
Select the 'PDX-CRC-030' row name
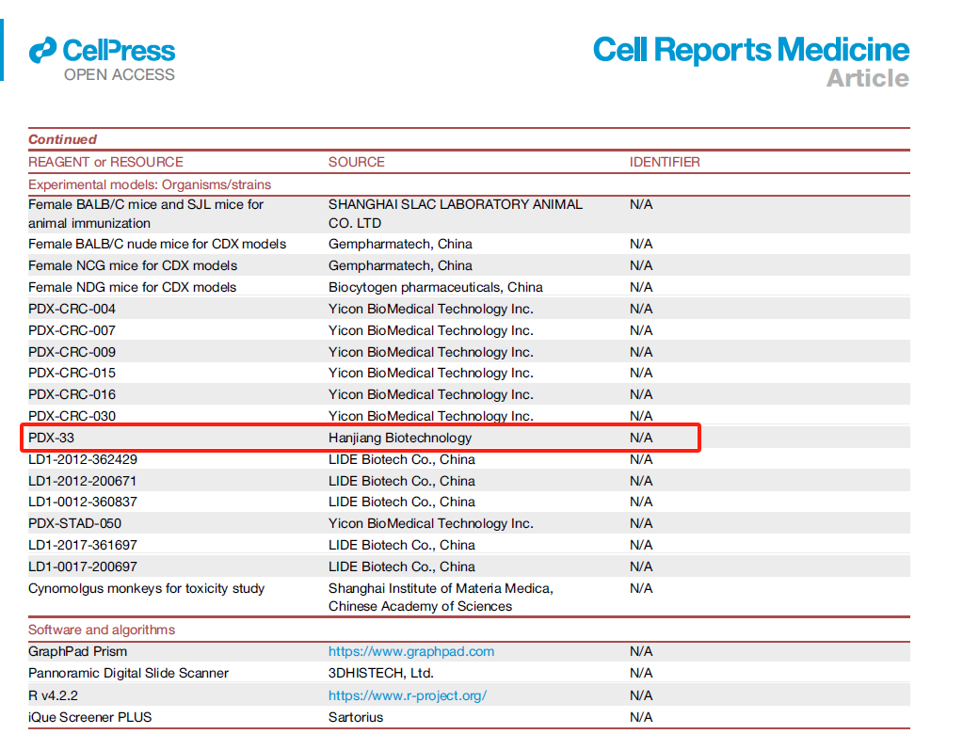72,416
